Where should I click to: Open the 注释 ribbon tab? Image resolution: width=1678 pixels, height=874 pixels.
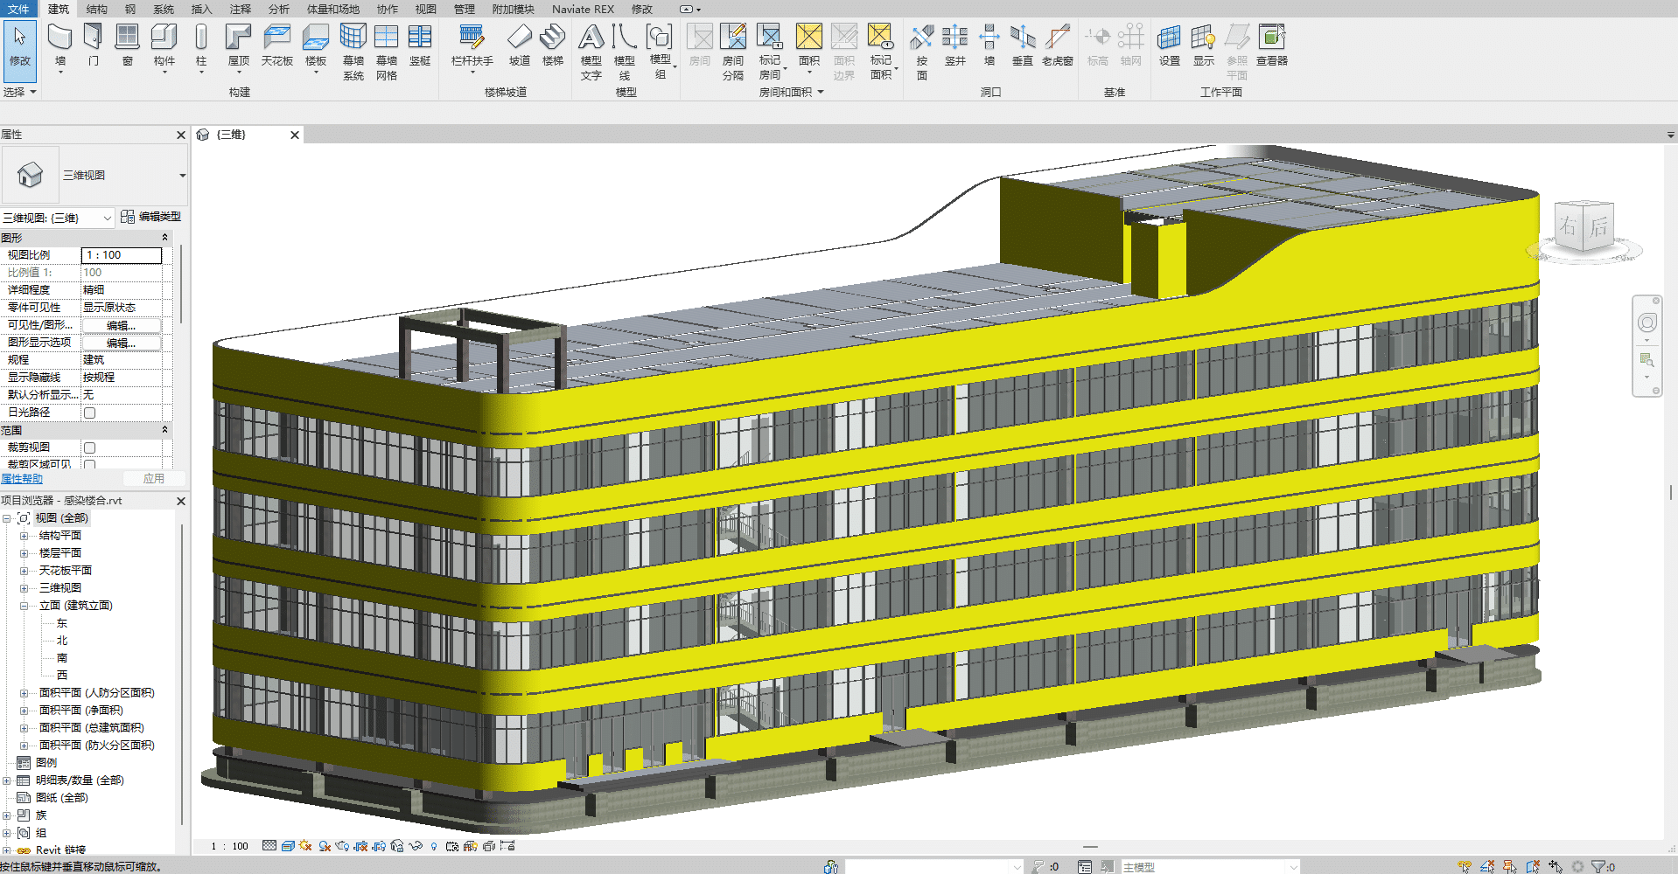click(240, 10)
